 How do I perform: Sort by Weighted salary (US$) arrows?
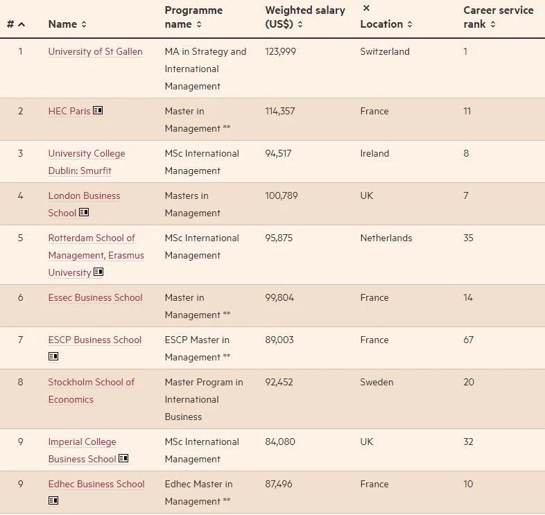(x=300, y=24)
